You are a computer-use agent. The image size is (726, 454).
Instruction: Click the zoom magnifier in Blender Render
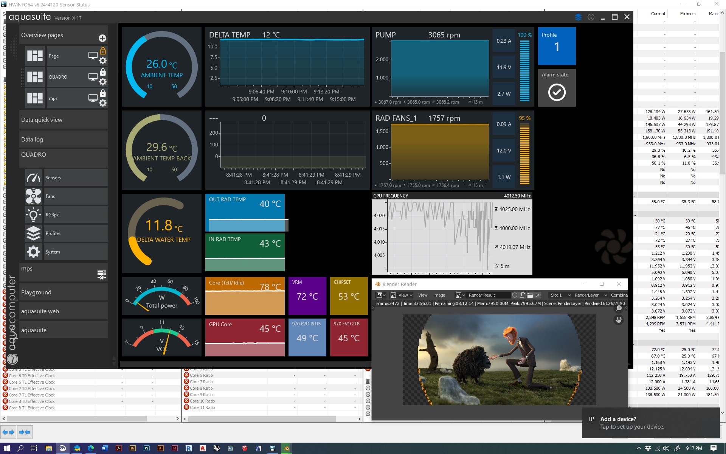(x=619, y=308)
